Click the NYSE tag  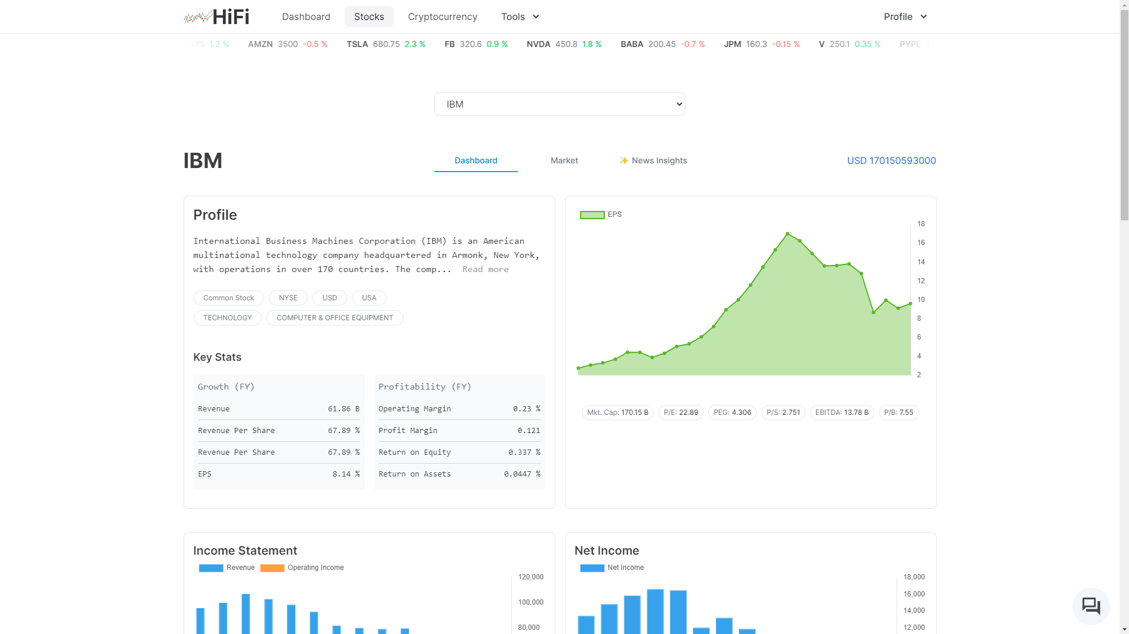coord(288,298)
